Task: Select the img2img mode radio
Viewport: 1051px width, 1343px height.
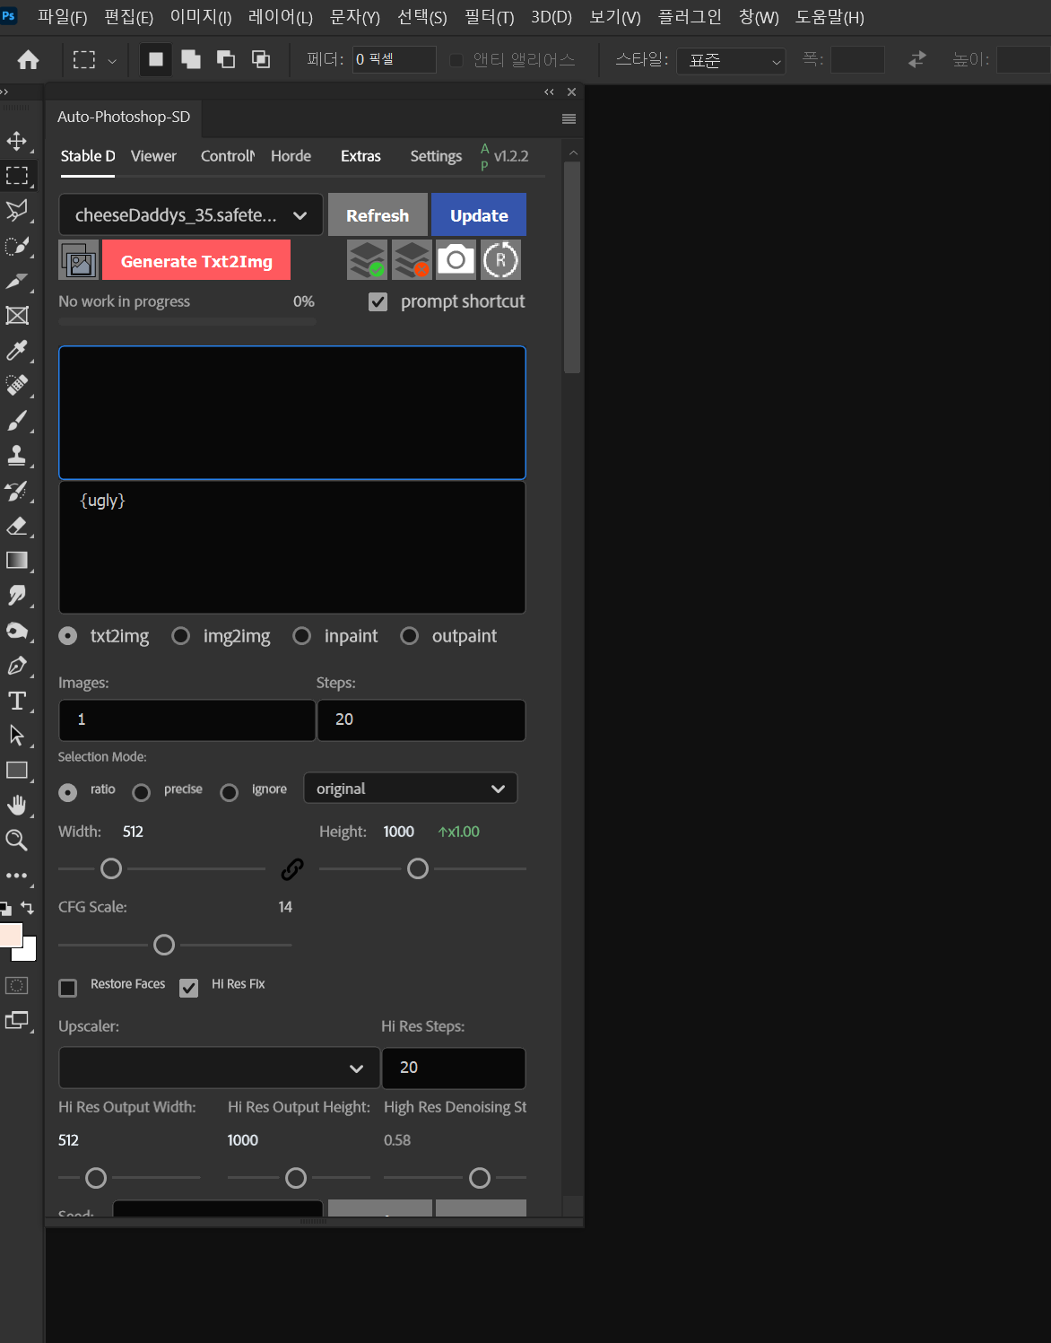Action: (180, 636)
